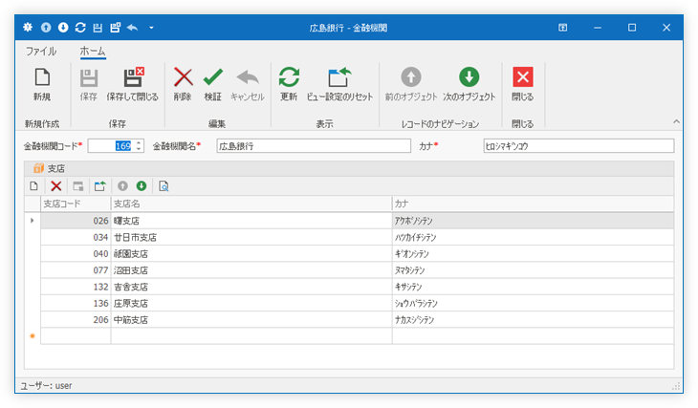
Task: Open quick access toolbar dropdown arrow
Action: [151, 28]
